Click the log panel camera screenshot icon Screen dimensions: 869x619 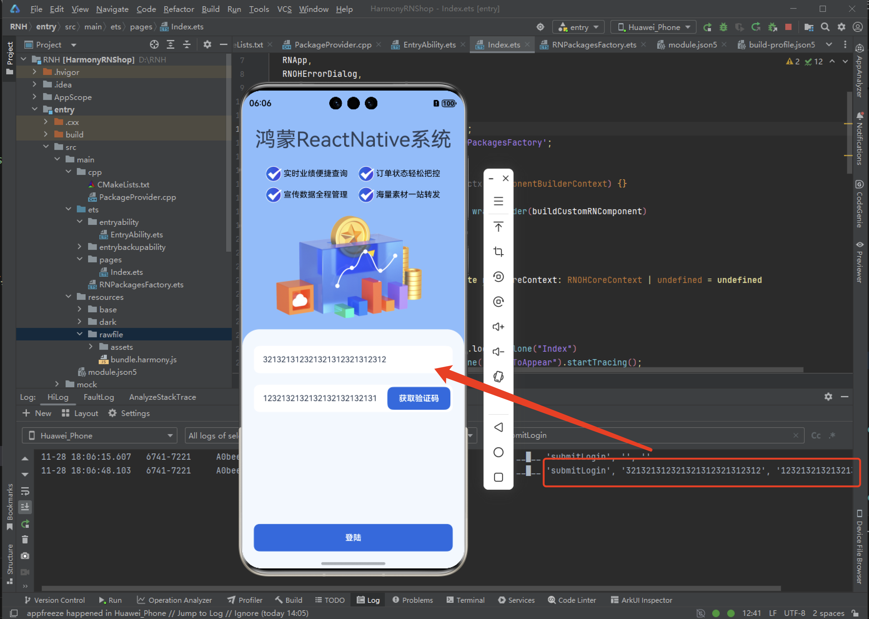(x=25, y=556)
